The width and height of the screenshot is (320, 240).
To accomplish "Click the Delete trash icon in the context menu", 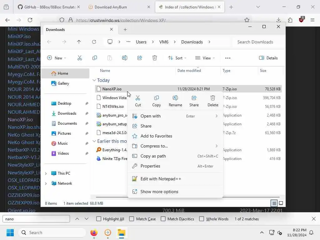I will tap(212, 98).
